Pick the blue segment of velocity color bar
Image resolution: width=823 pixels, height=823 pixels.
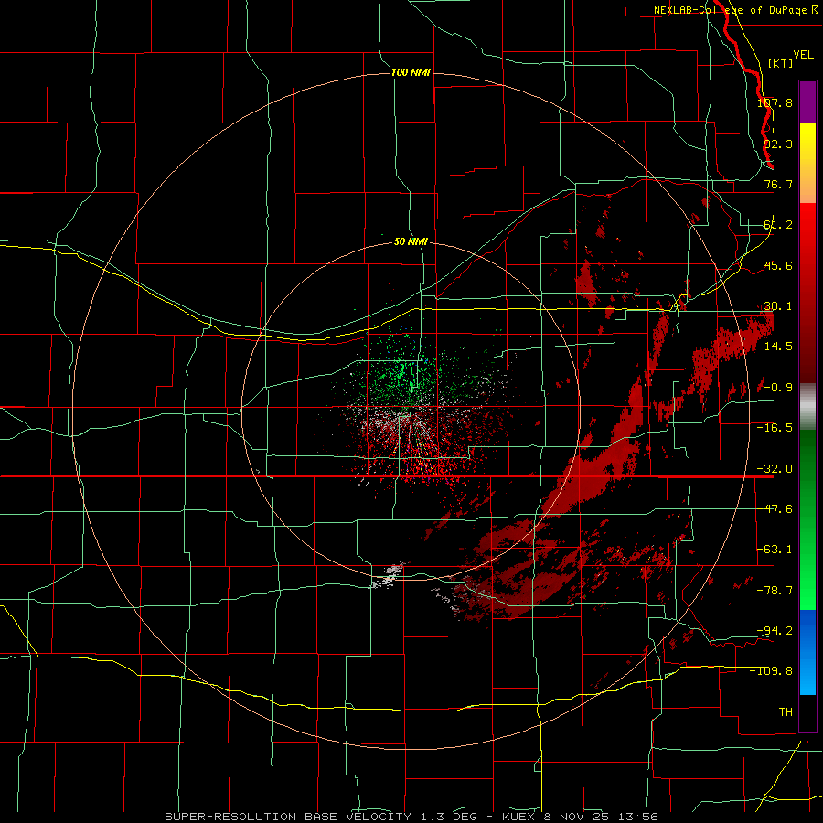point(807,652)
